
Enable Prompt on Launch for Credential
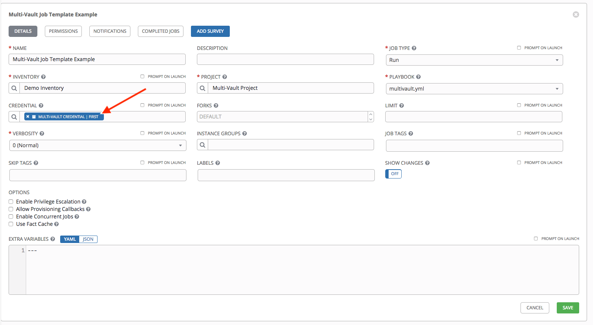(142, 105)
